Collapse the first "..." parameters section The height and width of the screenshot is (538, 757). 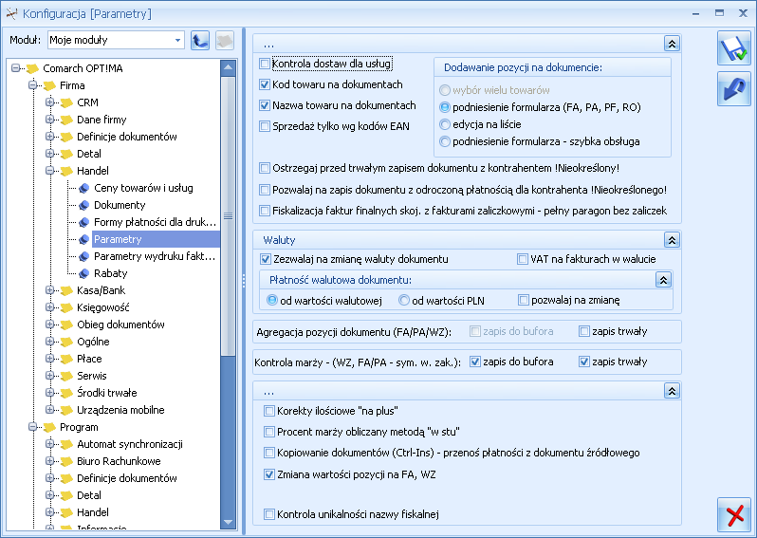click(672, 44)
